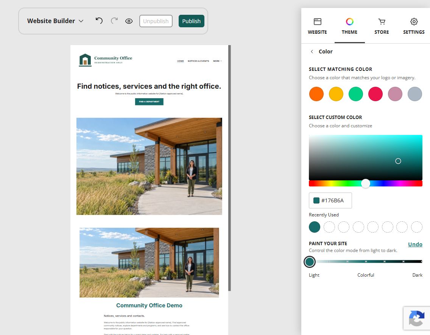Click the redo arrow icon in the toolbar
The width and height of the screenshot is (430, 335).
click(114, 21)
